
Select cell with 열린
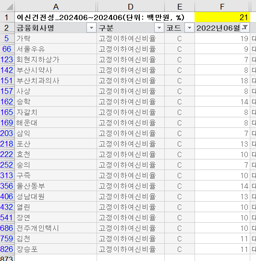56,207
